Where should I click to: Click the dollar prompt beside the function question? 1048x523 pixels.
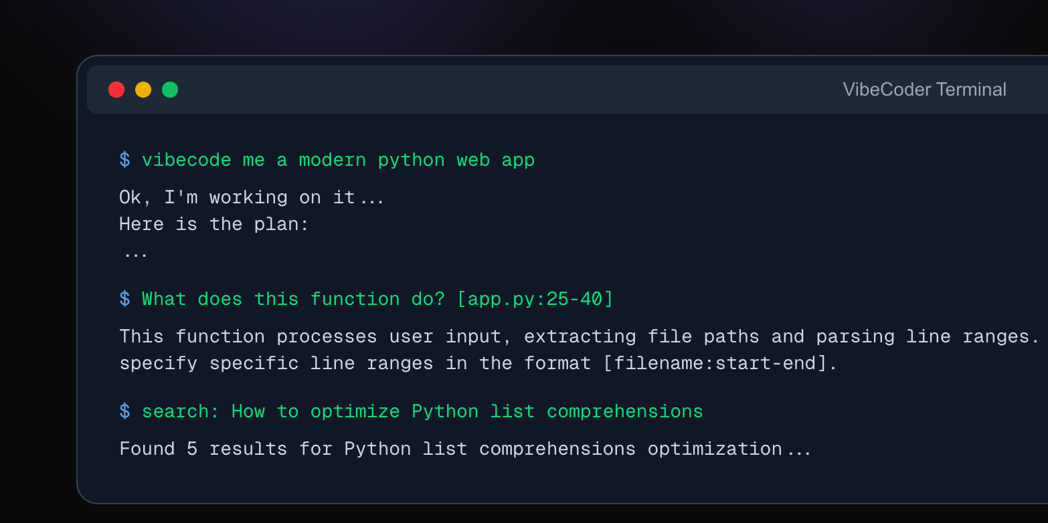point(124,299)
